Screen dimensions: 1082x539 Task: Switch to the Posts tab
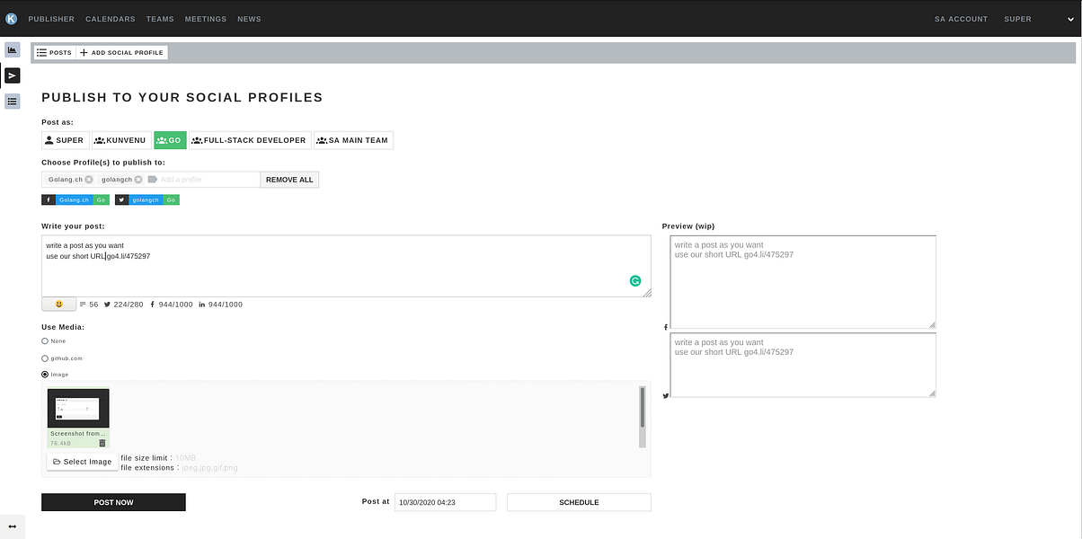coord(55,53)
